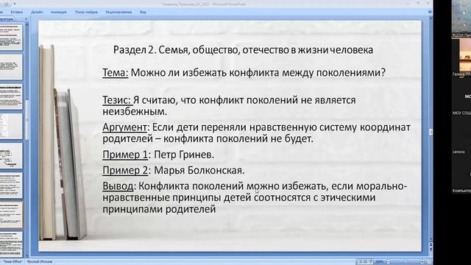Click the underlined word 'Тема:'
The width and height of the screenshot is (471, 265).
116,73
